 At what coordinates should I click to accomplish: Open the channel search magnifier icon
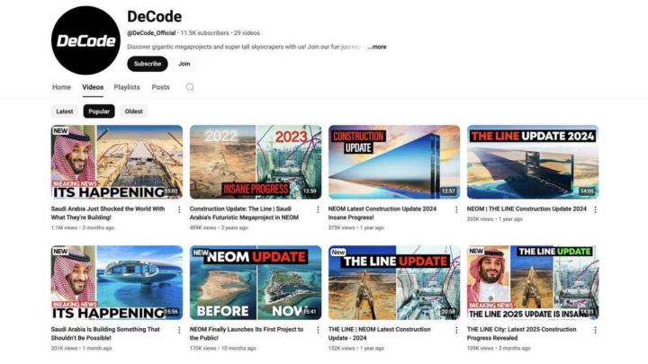point(190,87)
